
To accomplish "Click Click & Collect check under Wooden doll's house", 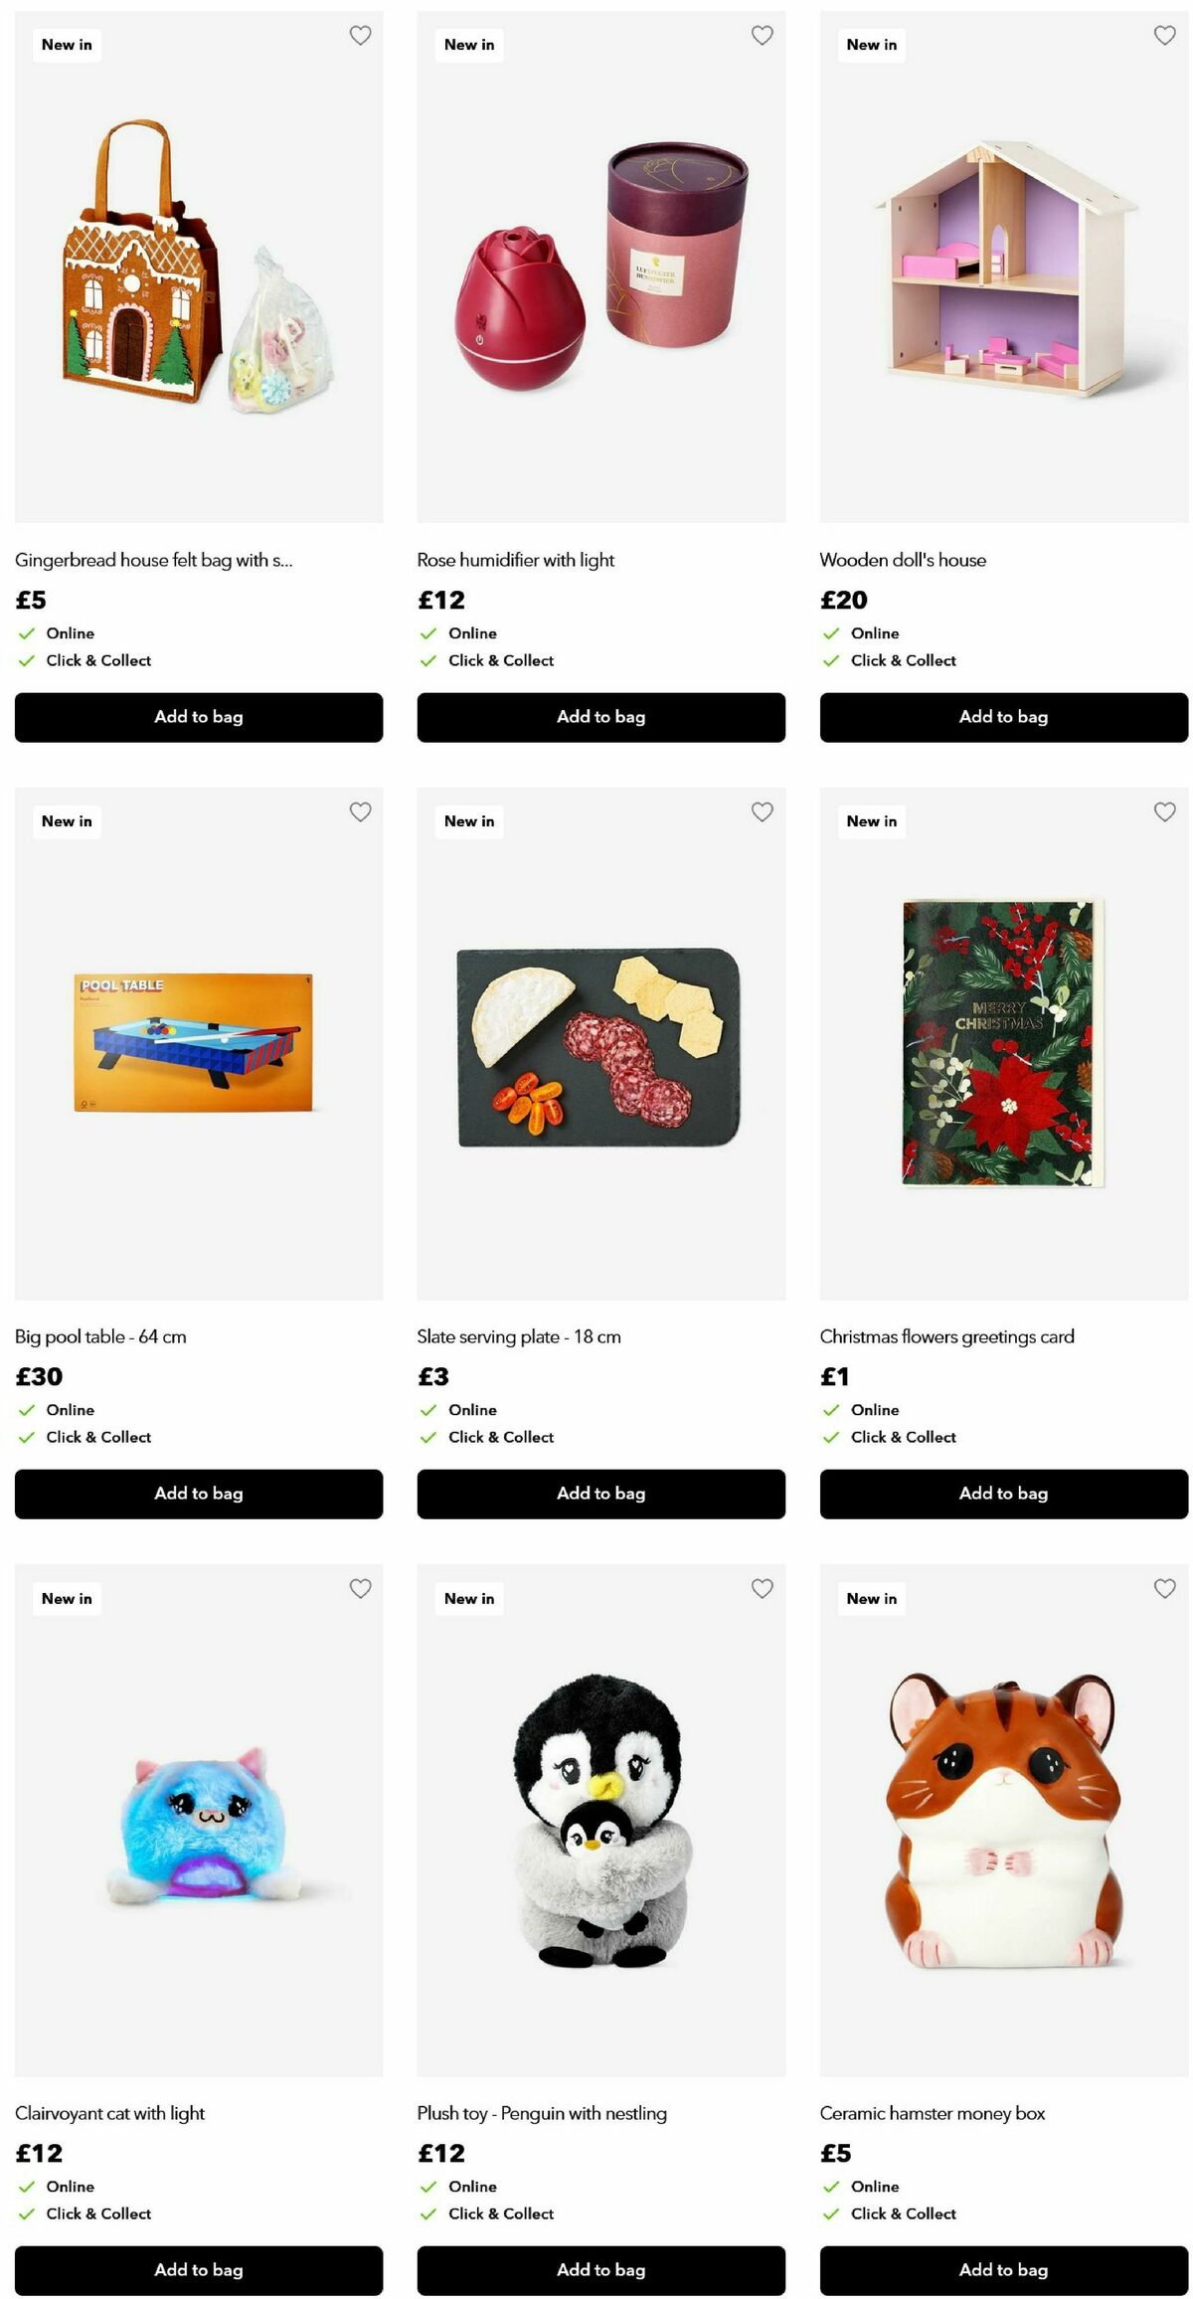I will point(833,660).
